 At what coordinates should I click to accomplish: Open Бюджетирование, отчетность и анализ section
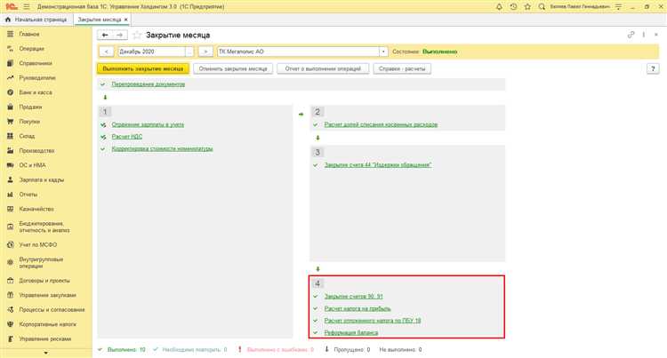pyautogui.click(x=44, y=227)
